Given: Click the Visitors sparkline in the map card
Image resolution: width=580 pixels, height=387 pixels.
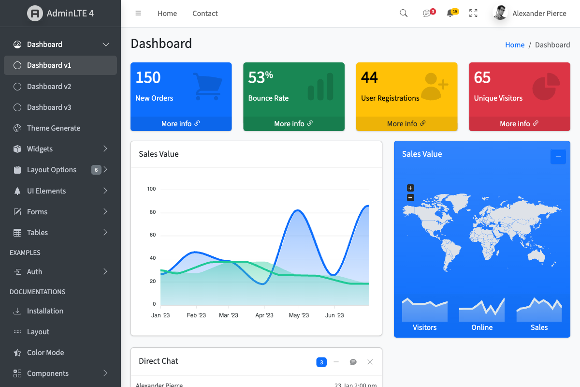Looking at the screenshot, I should (x=424, y=310).
